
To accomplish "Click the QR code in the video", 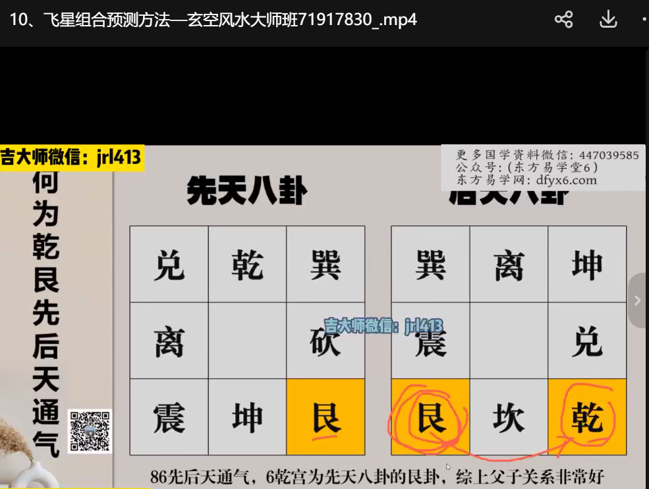I will pyautogui.click(x=90, y=431).
